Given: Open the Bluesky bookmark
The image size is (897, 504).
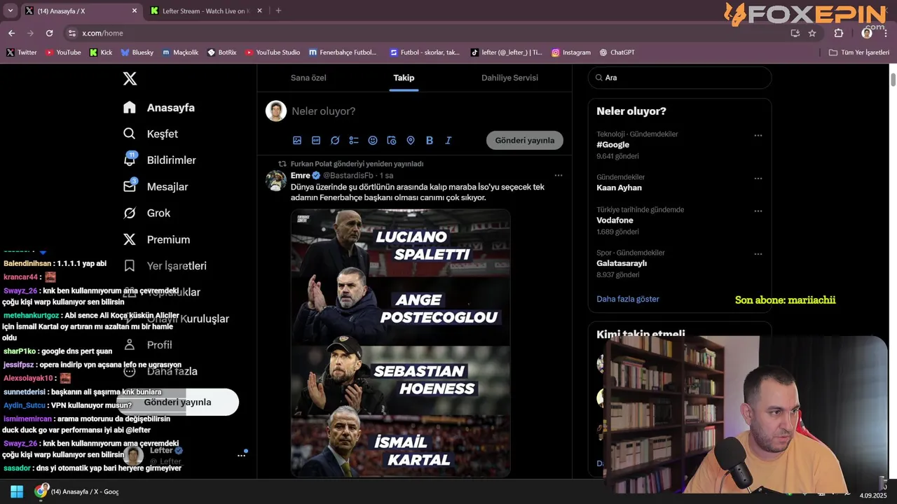Looking at the screenshot, I should [137, 52].
